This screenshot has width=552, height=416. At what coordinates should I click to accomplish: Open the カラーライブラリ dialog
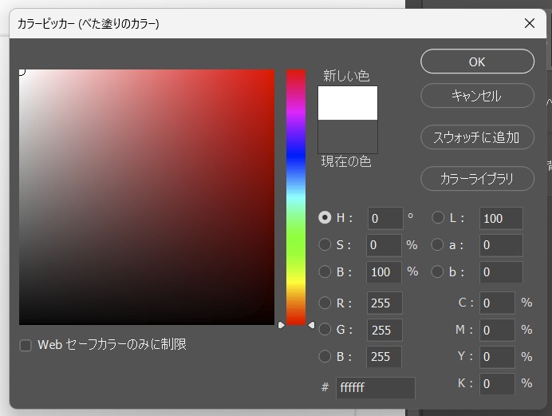pos(477,178)
